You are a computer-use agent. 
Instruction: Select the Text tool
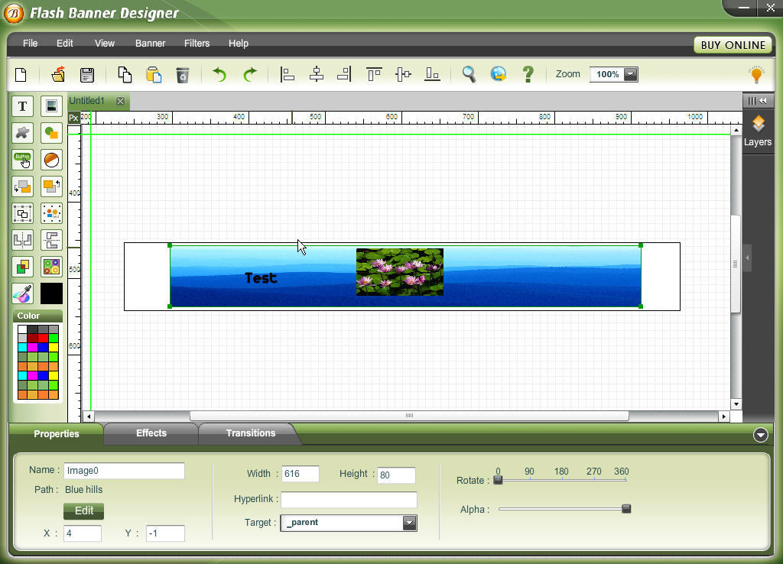(x=22, y=105)
